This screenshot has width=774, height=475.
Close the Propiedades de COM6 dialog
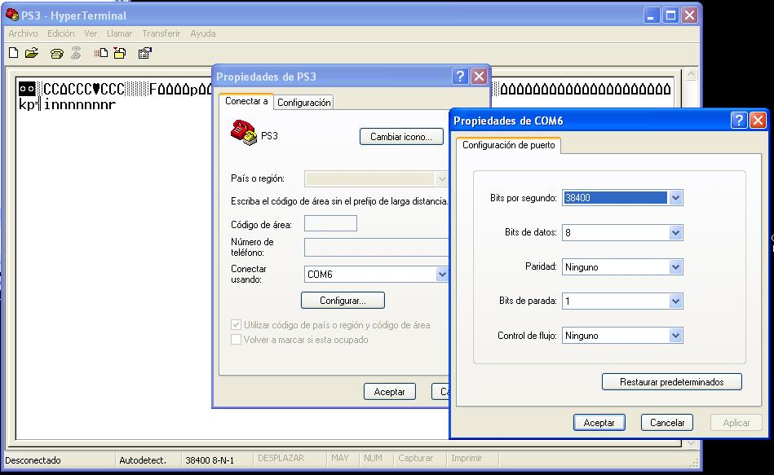(758, 121)
